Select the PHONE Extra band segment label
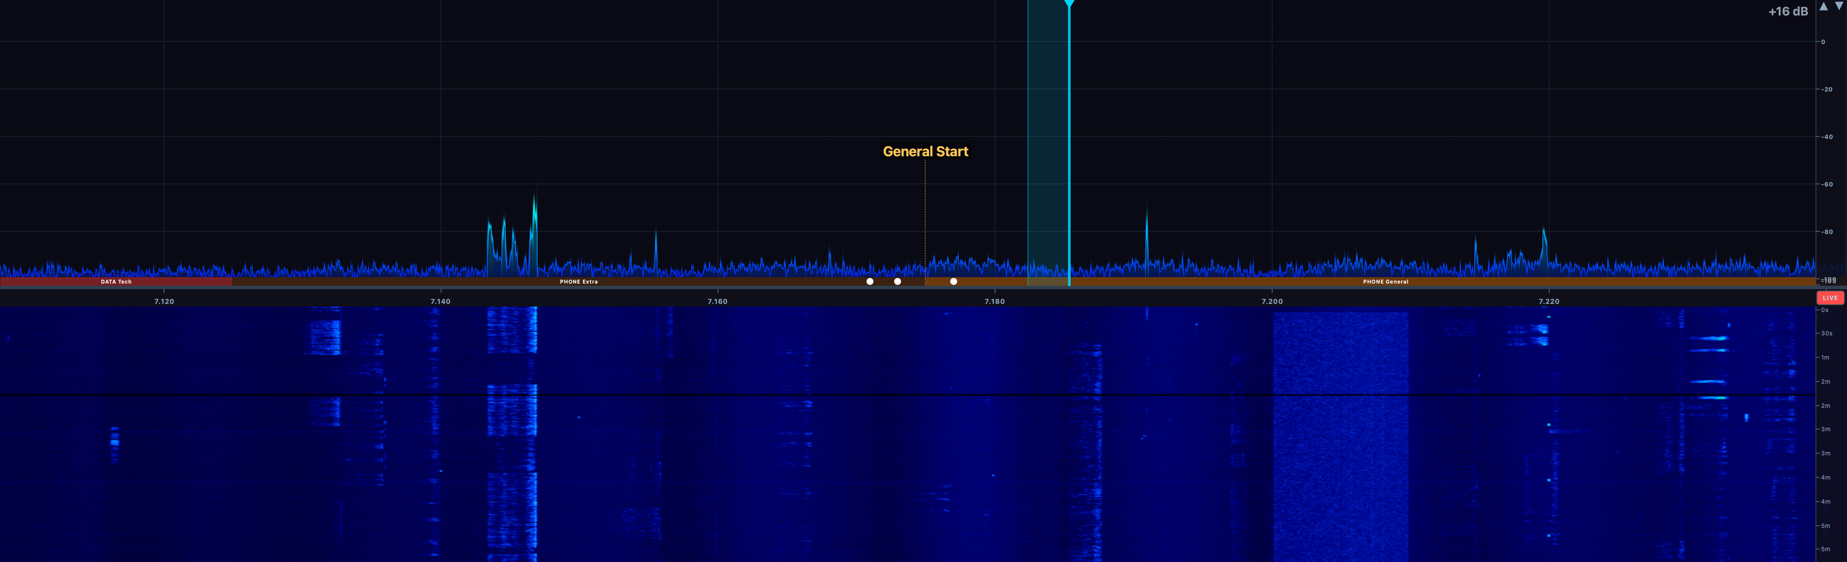This screenshot has width=1847, height=562. (x=579, y=282)
